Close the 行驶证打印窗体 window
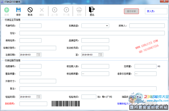 pos(164,1)
